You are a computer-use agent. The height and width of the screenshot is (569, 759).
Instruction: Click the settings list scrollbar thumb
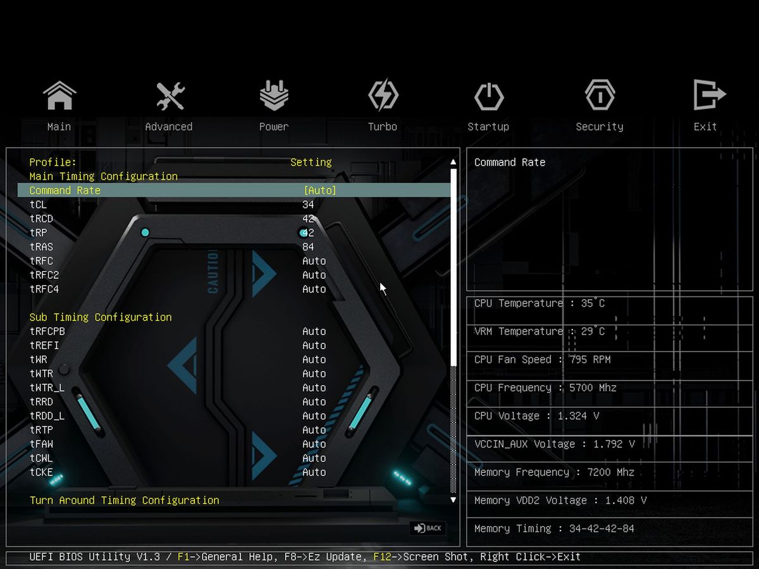(453, 267)
